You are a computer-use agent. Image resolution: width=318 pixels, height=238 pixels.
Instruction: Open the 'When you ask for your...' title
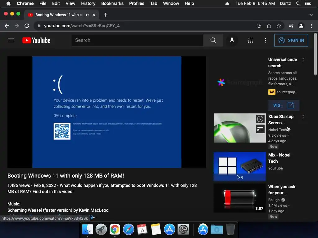pos(282,190)
